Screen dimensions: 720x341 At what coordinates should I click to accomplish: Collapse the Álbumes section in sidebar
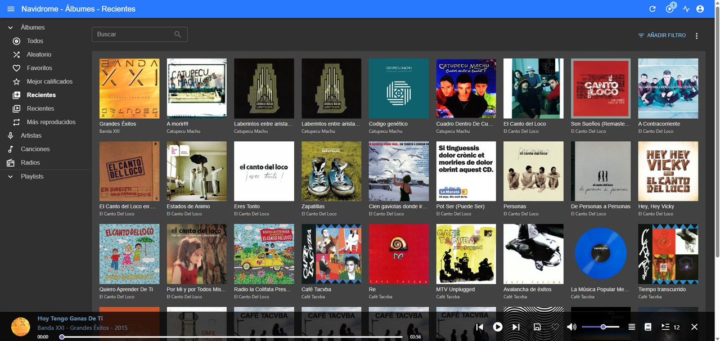(45, 28)
